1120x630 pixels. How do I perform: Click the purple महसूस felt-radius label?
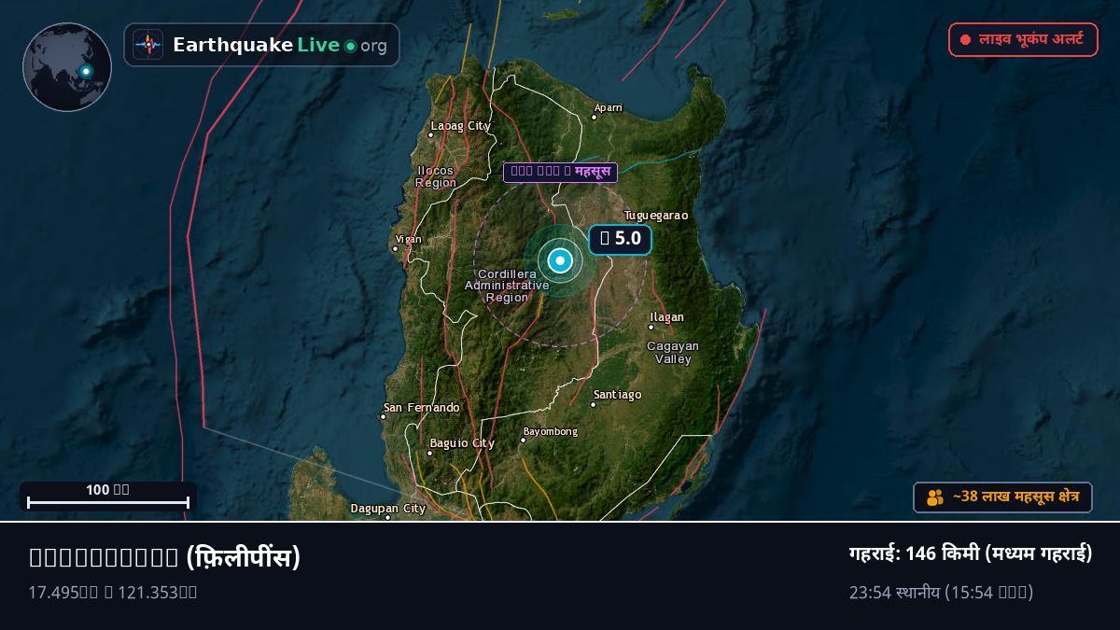click(560, 172)
